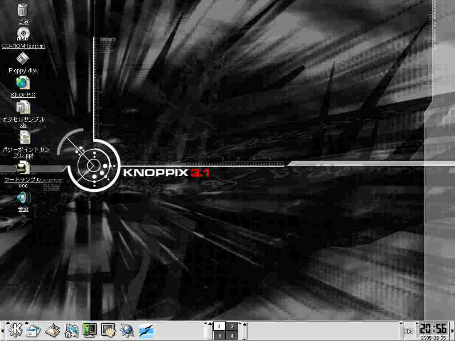The width and height of the screenshot is (455, 341).
Task: Hide panel using right edge arrow
Action: tap(453, 331)
